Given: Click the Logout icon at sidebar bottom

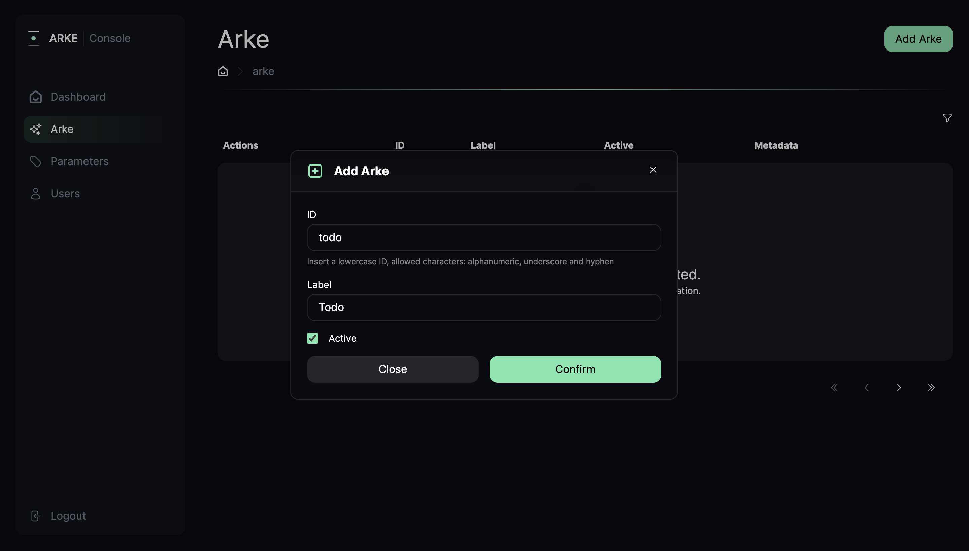Looking at the screenshot, I should [36, 515].
